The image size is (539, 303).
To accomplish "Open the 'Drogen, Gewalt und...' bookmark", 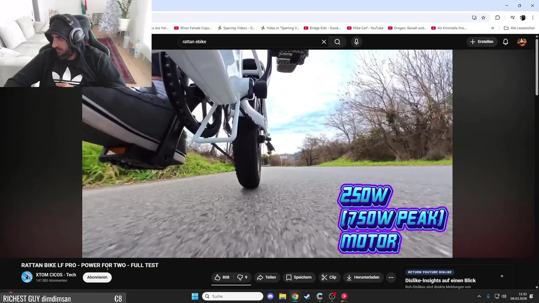I will click(407, 28).
